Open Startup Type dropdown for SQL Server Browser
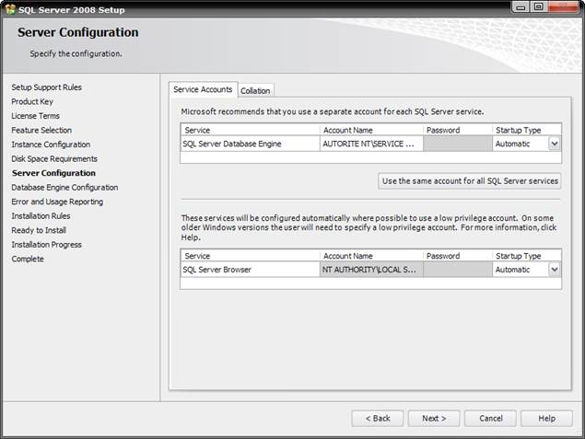This screenshot has height=439, width=585. coord(555,270)
